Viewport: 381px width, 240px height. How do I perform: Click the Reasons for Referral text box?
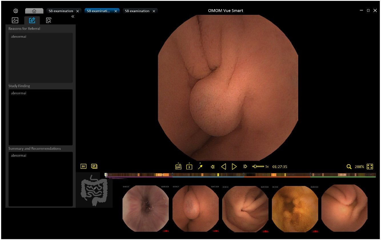pos(40,58)
